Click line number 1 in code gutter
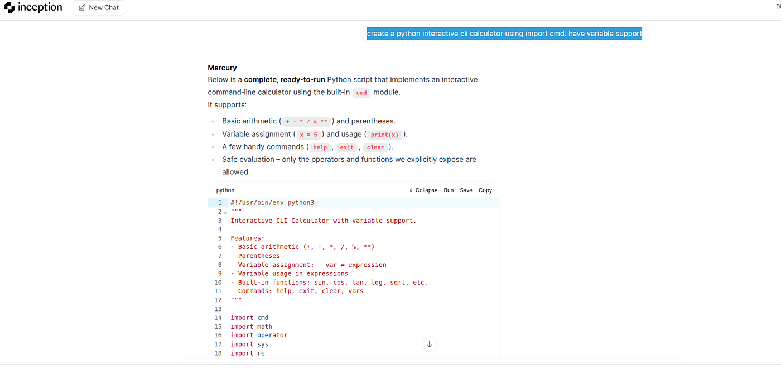The image size is (781, 368). (220, 203)
